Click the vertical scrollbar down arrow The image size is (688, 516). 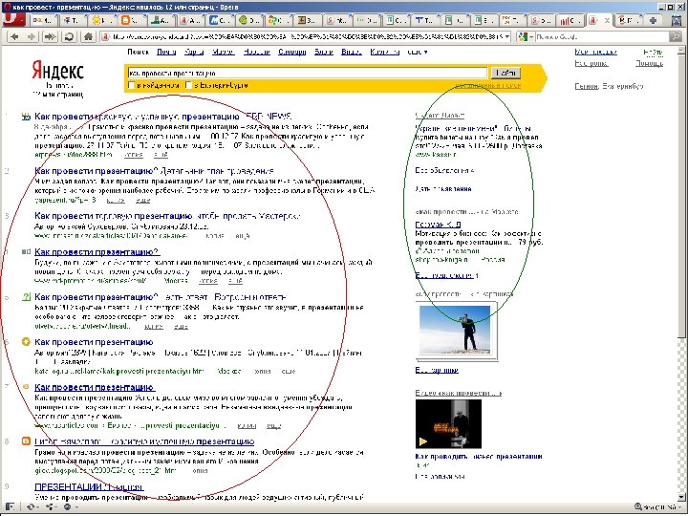pyautogui.click(x=681, y=497)
